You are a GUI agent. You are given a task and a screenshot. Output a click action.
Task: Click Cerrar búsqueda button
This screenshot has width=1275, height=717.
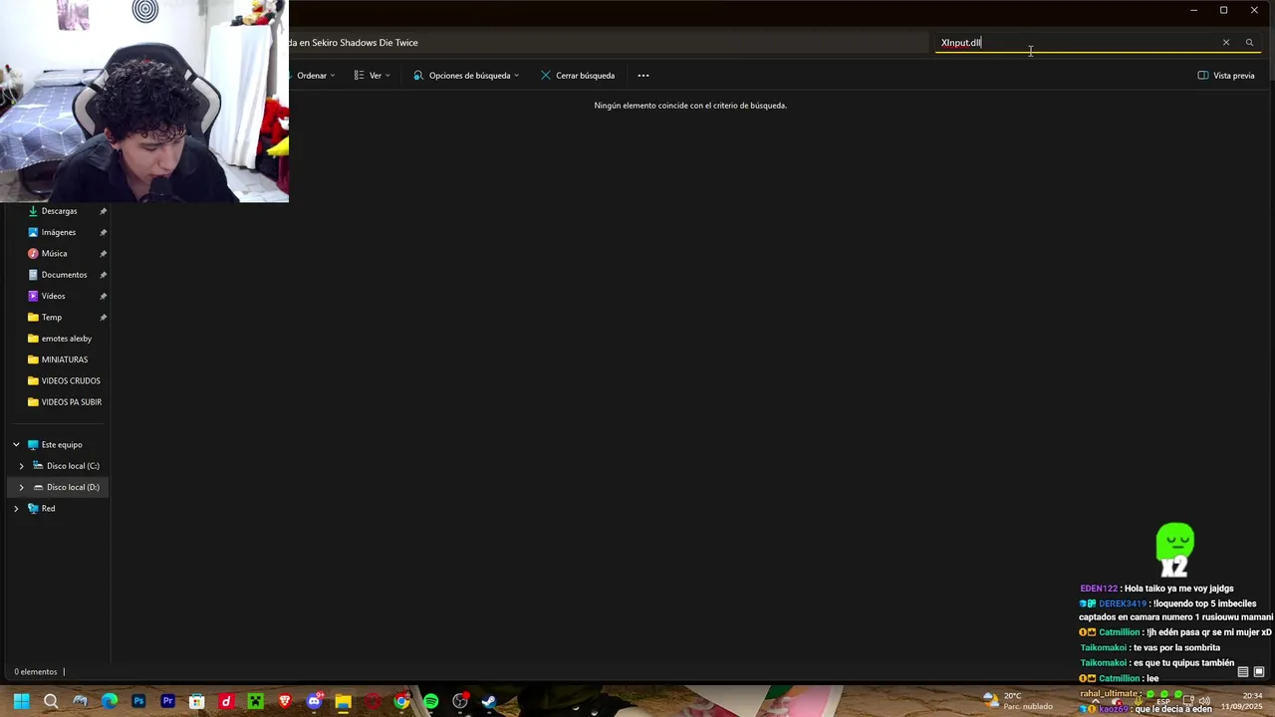pos(578,76)
